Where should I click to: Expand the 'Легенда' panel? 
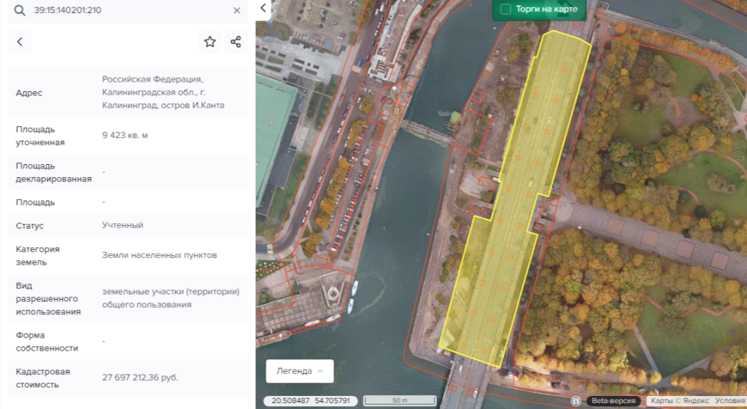[x=300, y=371]
